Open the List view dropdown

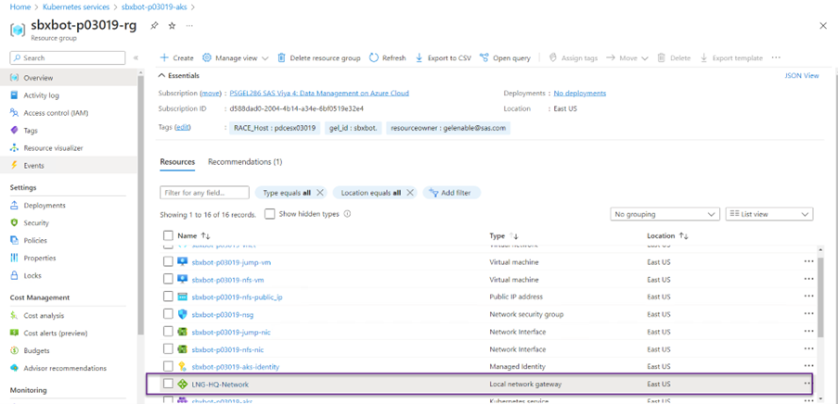tap(769, 214)
